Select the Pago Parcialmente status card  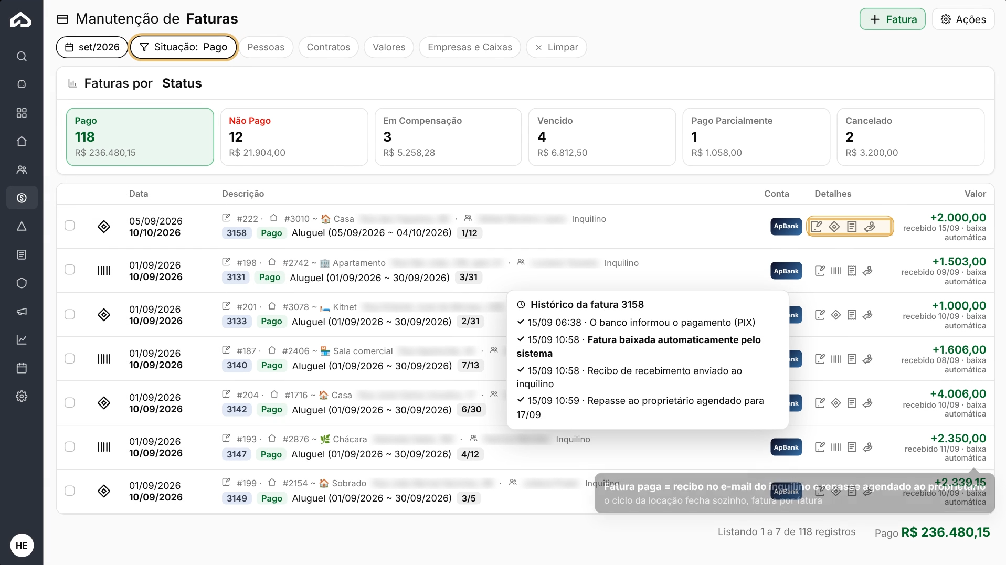(756, 137)
